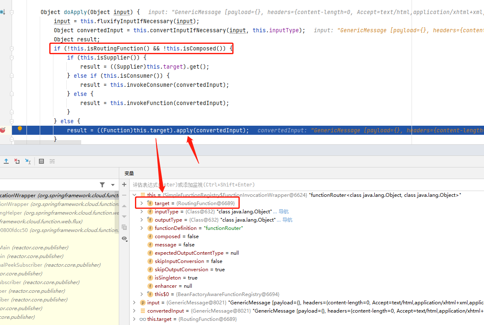Click the trace current stream chain icon
This screenshot has height=325, width=484.
pyautogui.click(x=52, y=161)
